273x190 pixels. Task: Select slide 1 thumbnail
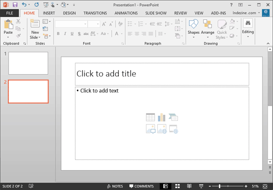(x=28, y=63)
